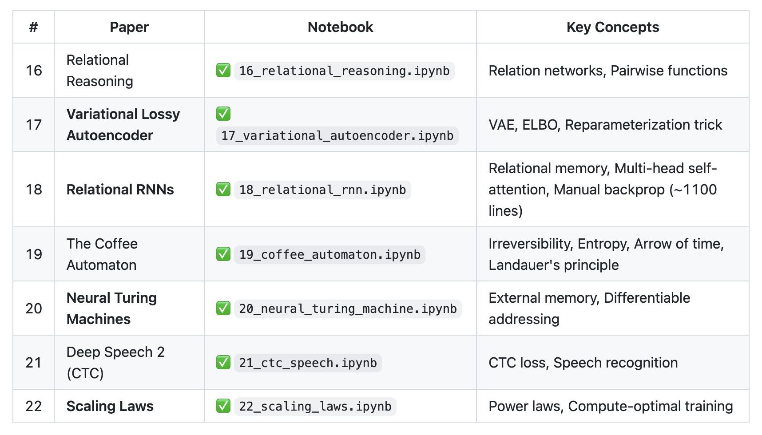
Task: Open the 22_scaling_laws.ipynb notebook
Action: tap(315, 407)
